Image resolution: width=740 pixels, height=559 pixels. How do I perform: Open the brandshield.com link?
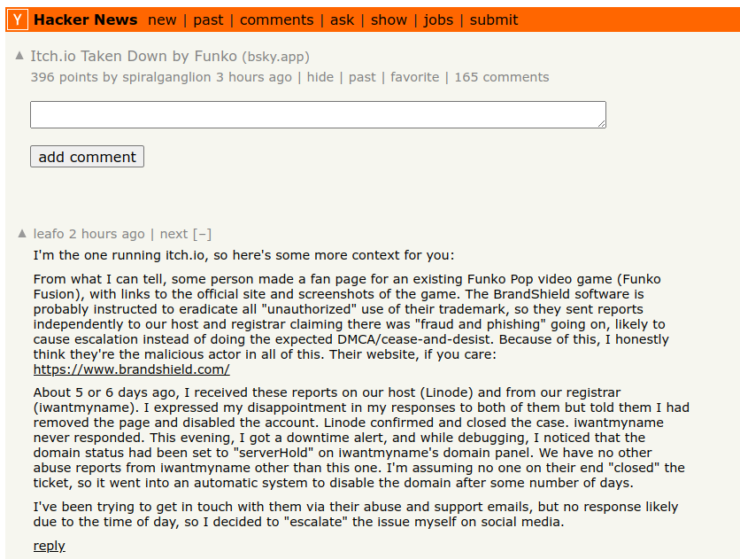pyautogui.click(x=132, y=369)
